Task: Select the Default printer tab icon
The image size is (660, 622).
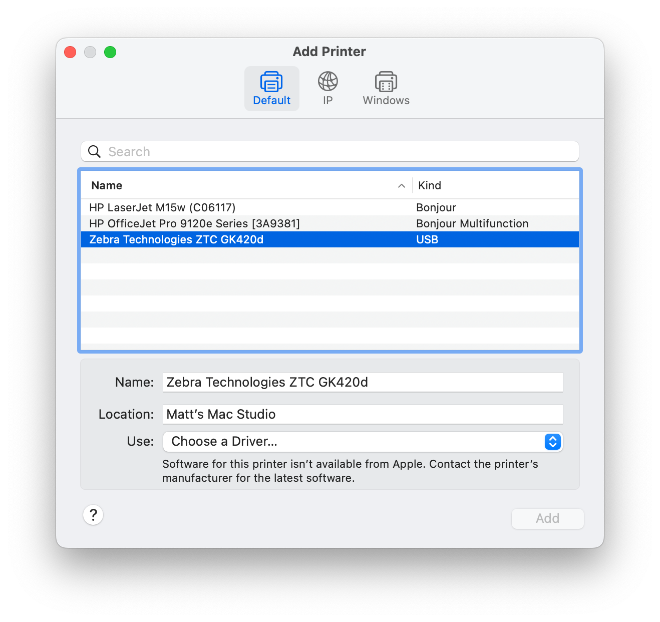Action: pos(271,82)
